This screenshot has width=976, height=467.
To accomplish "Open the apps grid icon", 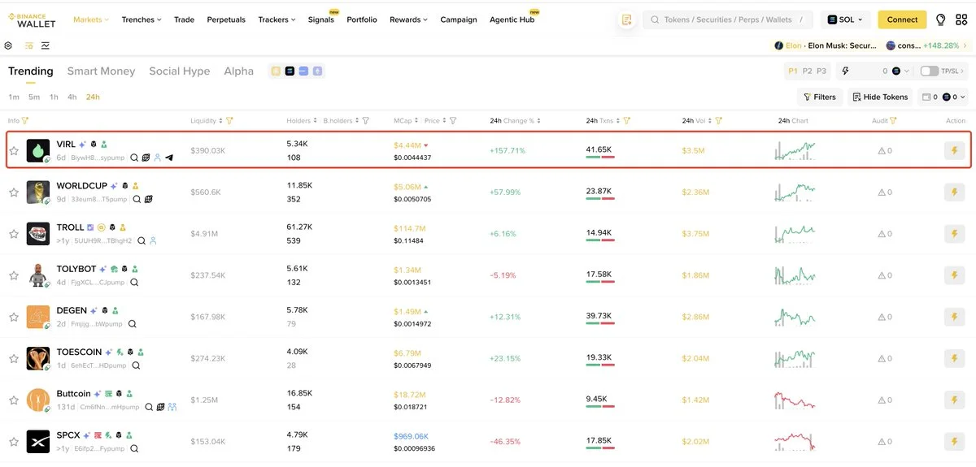I will 962,19.
